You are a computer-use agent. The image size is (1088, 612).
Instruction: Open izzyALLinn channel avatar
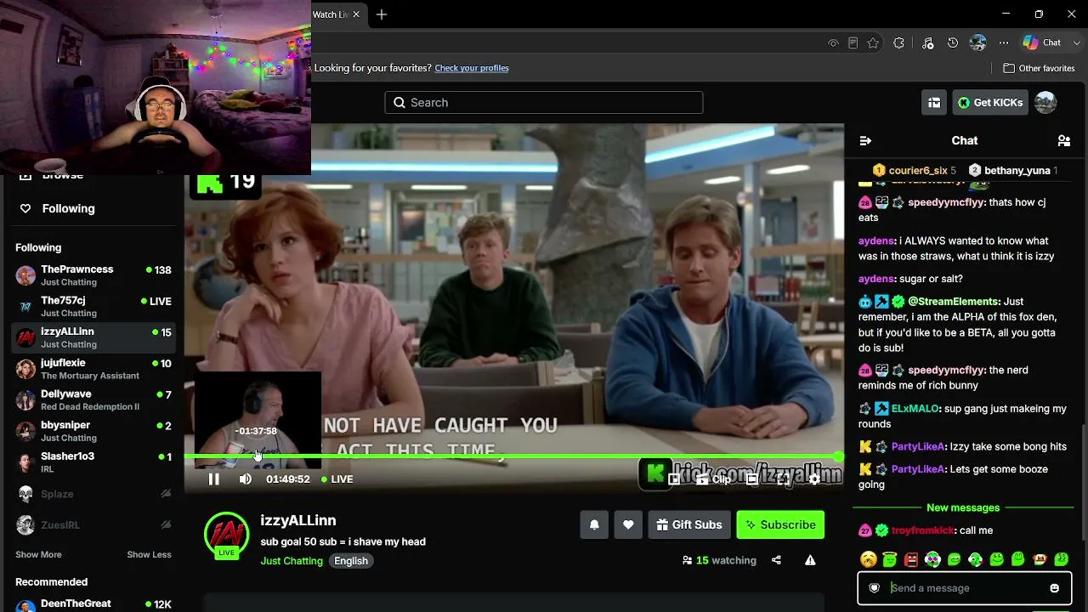(x=226, y=534)
